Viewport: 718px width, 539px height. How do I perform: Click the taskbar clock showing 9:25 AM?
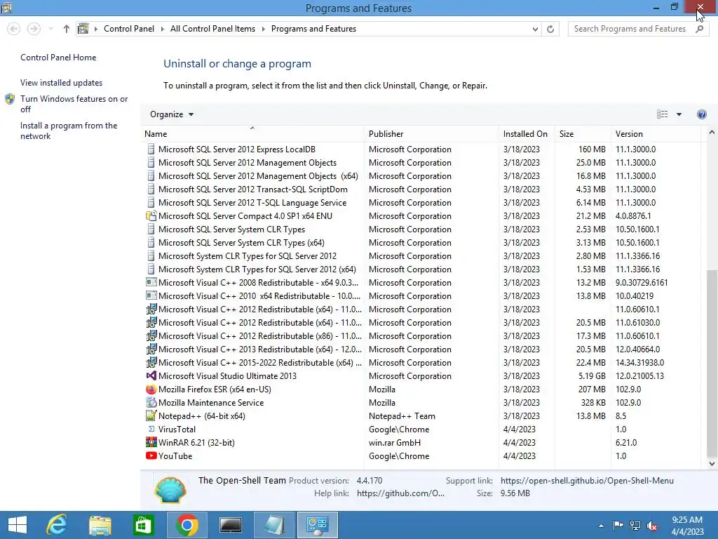point(687,525)
